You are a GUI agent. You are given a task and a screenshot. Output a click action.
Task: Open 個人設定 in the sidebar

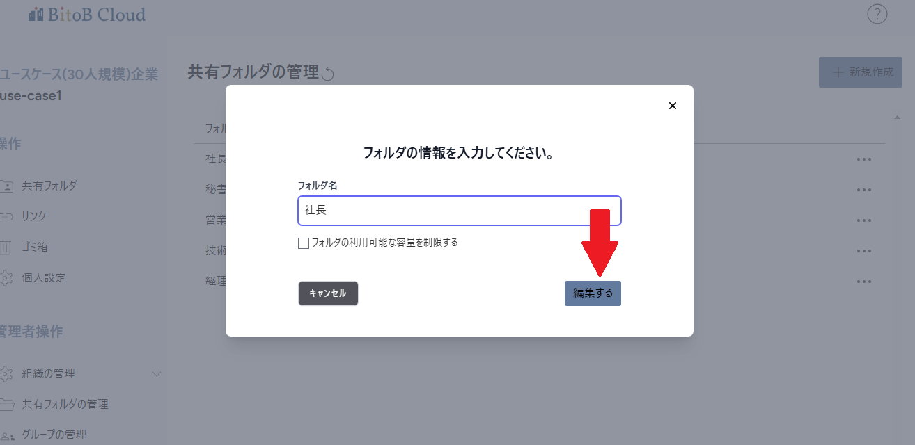pos(43,277)
